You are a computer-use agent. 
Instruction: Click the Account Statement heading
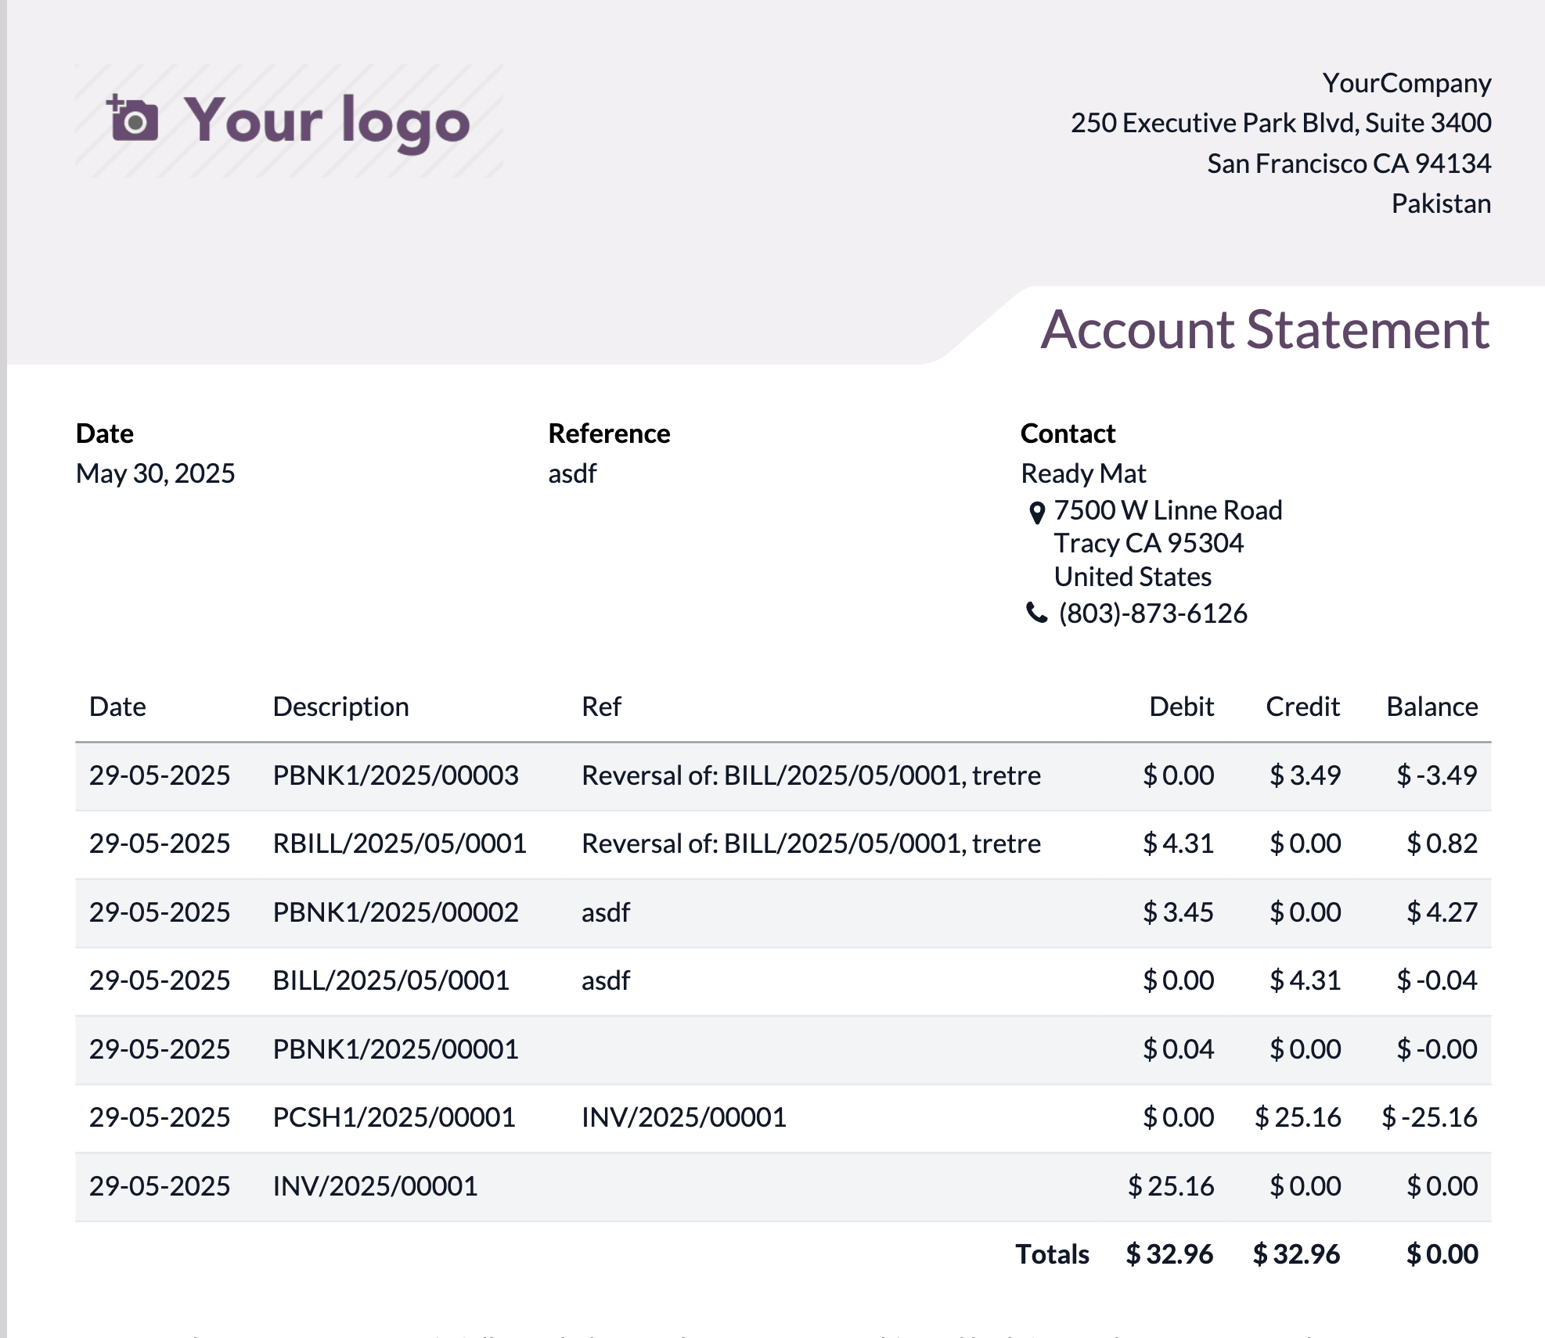1265,329
